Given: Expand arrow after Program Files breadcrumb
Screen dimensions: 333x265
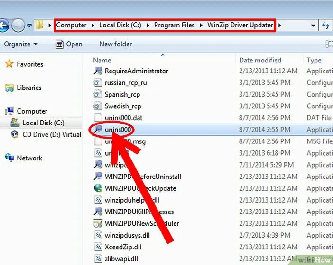Looking at the screenshot, I should 201,26.
